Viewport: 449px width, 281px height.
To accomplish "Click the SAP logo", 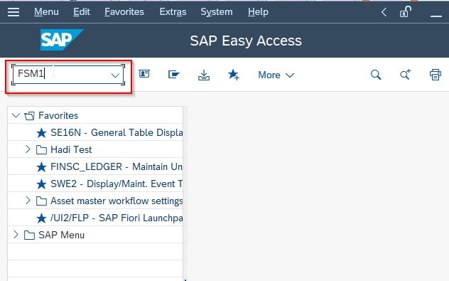I will point(62,40).
